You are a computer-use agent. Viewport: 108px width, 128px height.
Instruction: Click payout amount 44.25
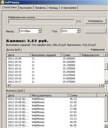pos(73,122)
